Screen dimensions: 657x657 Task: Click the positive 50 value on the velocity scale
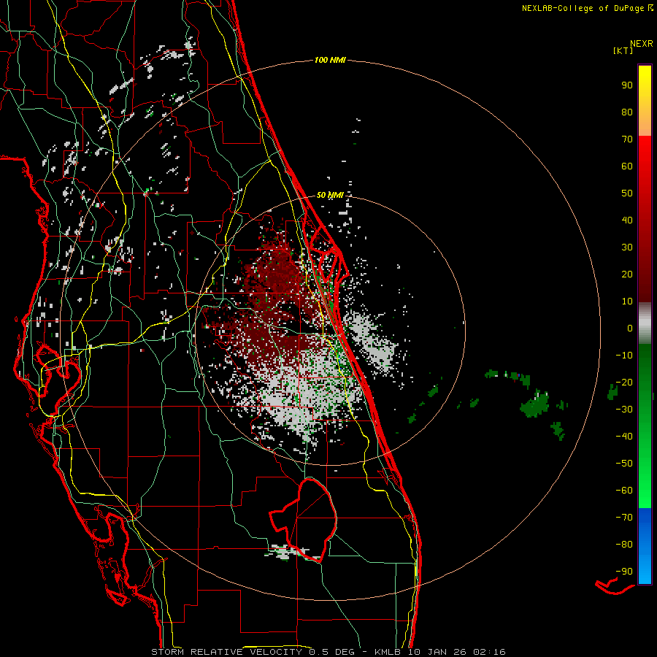tap(627, 193)
